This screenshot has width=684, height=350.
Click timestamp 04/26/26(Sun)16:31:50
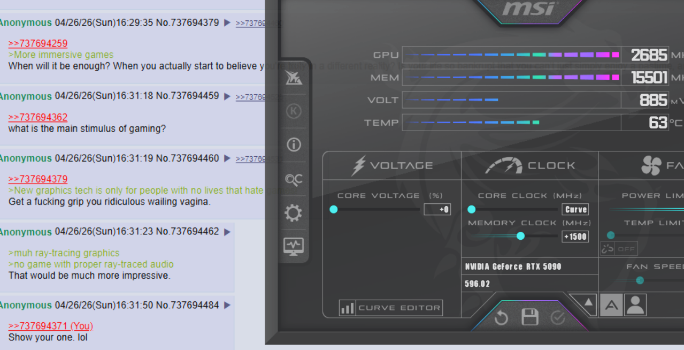[x=104, y=305]
